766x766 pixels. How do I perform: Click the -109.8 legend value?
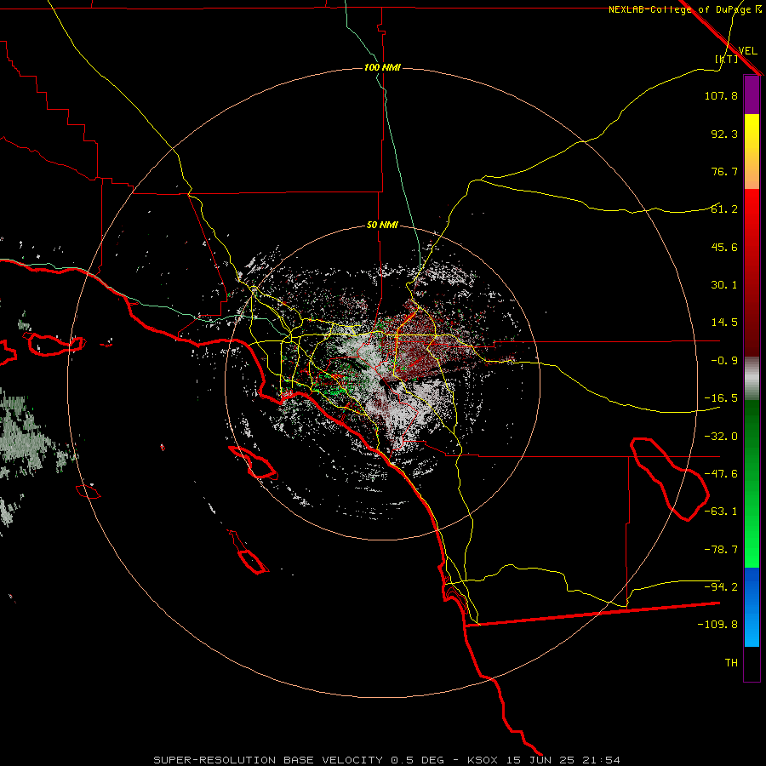[x=717, y=625]
